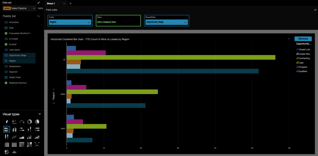Pick the line chart visual type

[14, 136]
